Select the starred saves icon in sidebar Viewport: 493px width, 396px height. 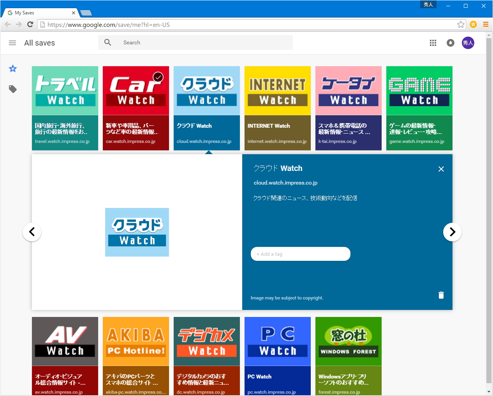12,69
